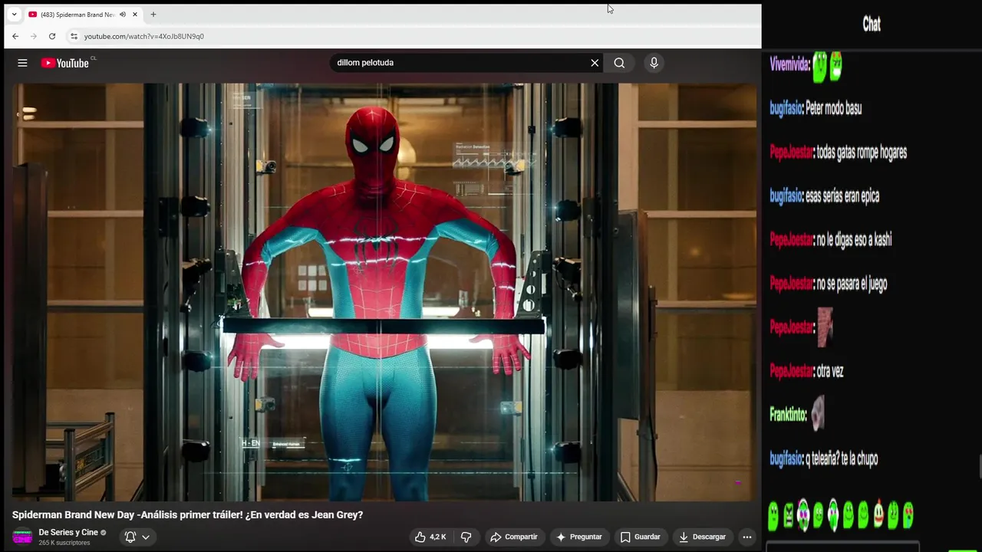Open more actions three-dot menu

click(747, 537)
